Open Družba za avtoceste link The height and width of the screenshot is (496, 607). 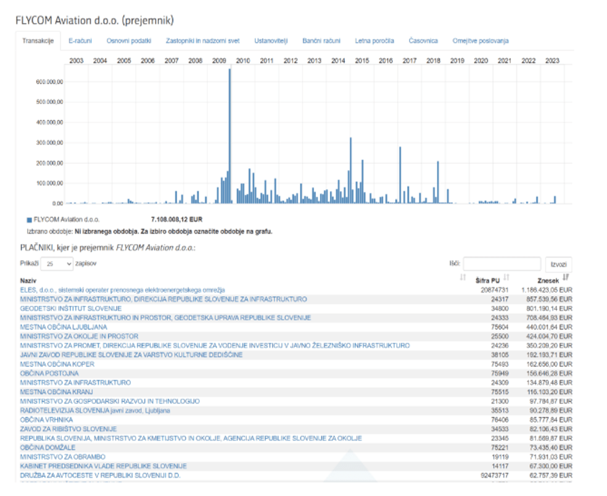pos(101,476)
